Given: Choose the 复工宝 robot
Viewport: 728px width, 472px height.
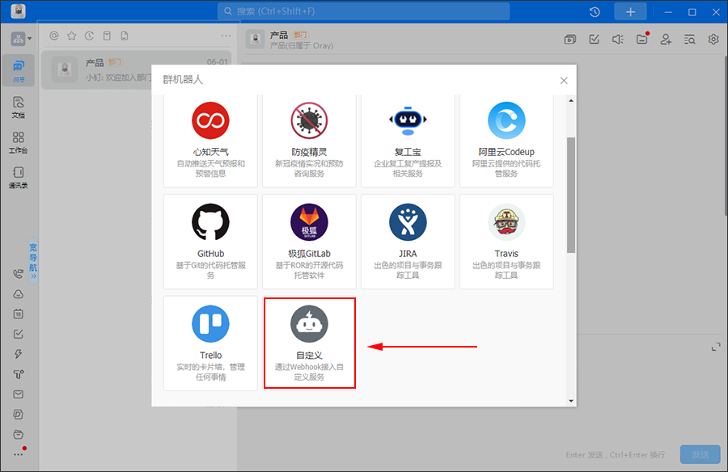Looking at the screenshot, I should point(408,140).
